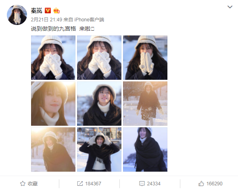
Task: Toggle the like count 166290
Action: pyautogui.click(x=214, y=184)
